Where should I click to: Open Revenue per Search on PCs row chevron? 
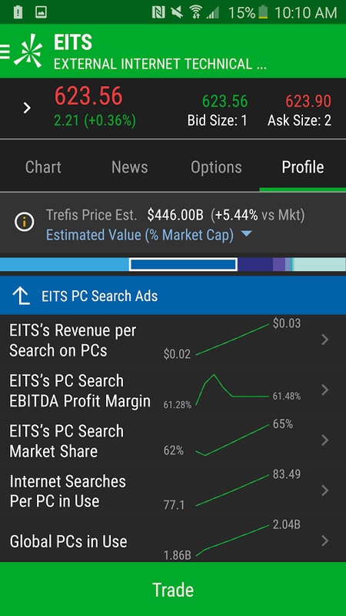point(324,340)
